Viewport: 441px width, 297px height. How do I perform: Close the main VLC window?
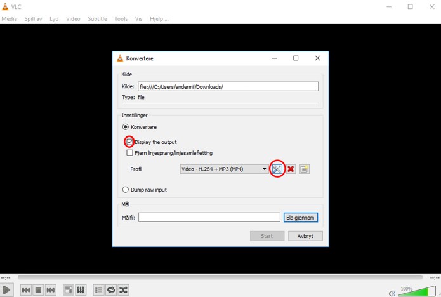[x=432, y=6]
